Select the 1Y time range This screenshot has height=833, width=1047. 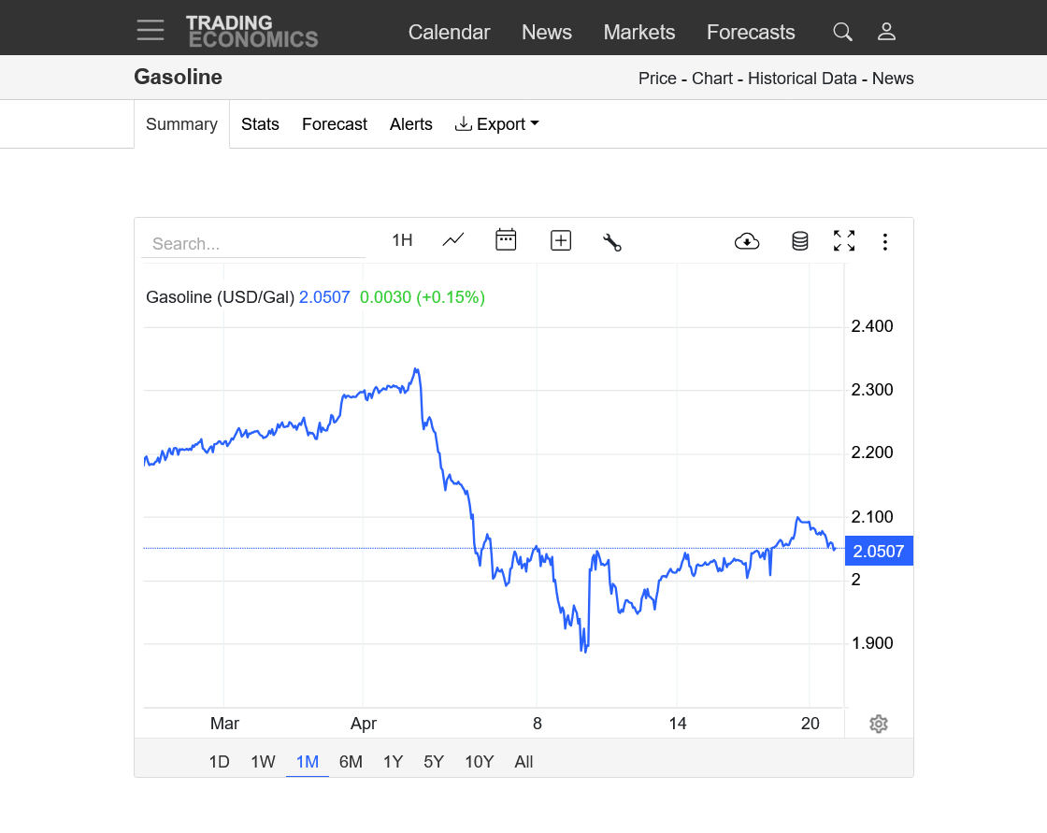coord(393,762)
